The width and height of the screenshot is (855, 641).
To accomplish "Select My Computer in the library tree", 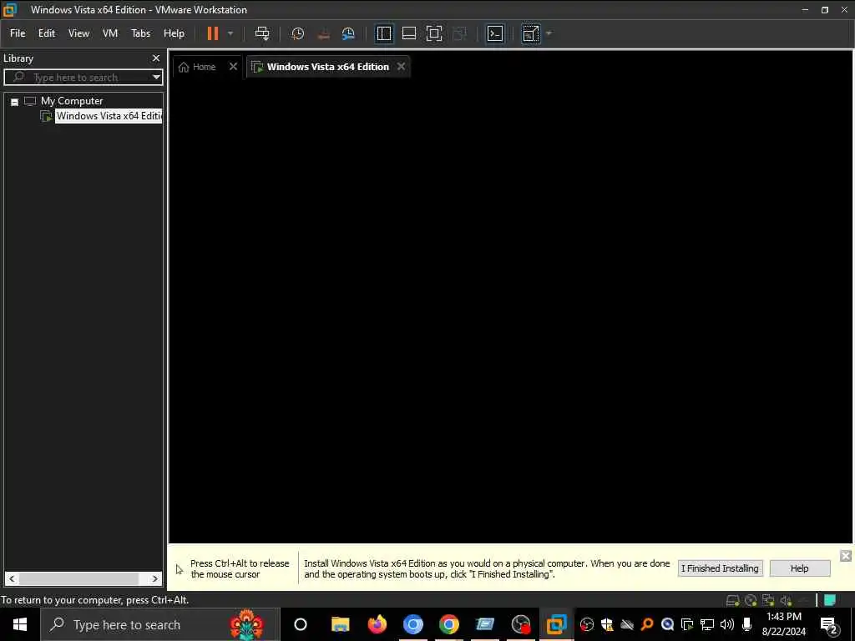I will (72, 101).
